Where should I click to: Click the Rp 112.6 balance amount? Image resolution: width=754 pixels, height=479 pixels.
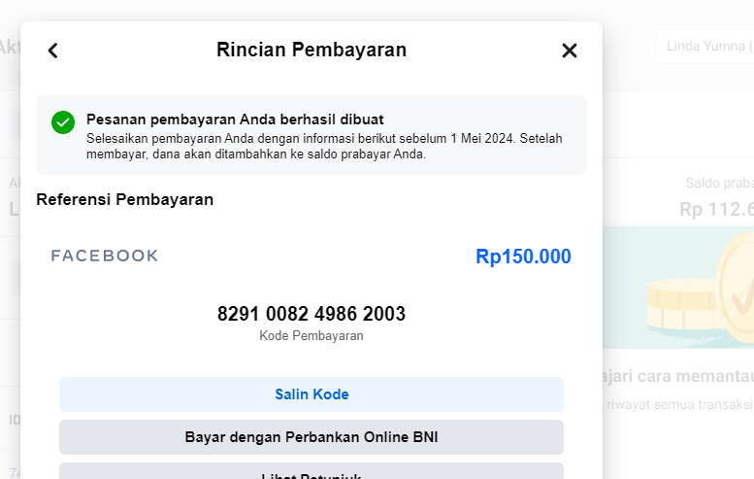(x=716, y=208)
